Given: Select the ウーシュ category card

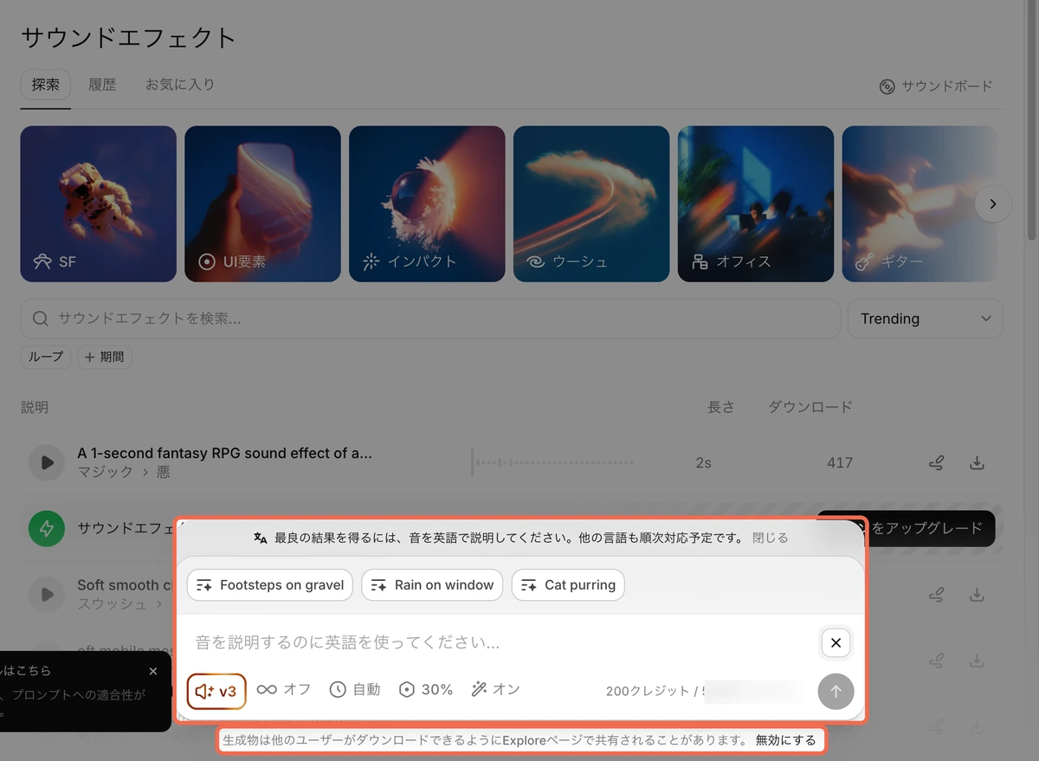Looking at the screenshot, I should [591, 203].
